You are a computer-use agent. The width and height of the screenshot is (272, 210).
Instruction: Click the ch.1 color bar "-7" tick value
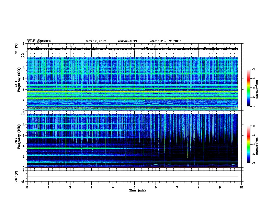click(x=253, y=106)
